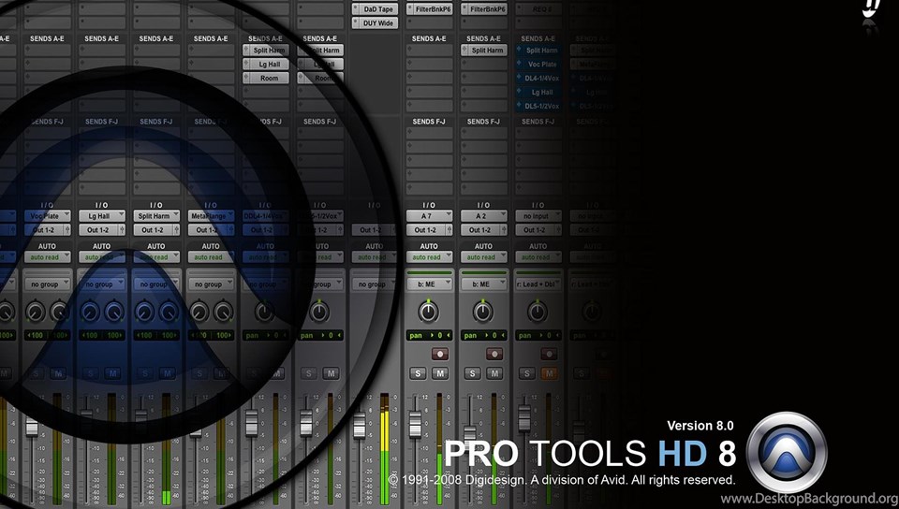Click the DUY Wide insert button

point(375,22)
